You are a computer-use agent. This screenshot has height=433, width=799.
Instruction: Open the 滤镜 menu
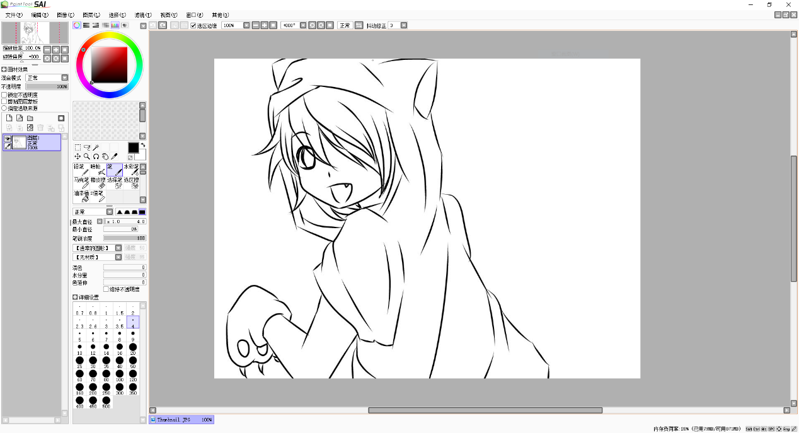tap(143, 14)
